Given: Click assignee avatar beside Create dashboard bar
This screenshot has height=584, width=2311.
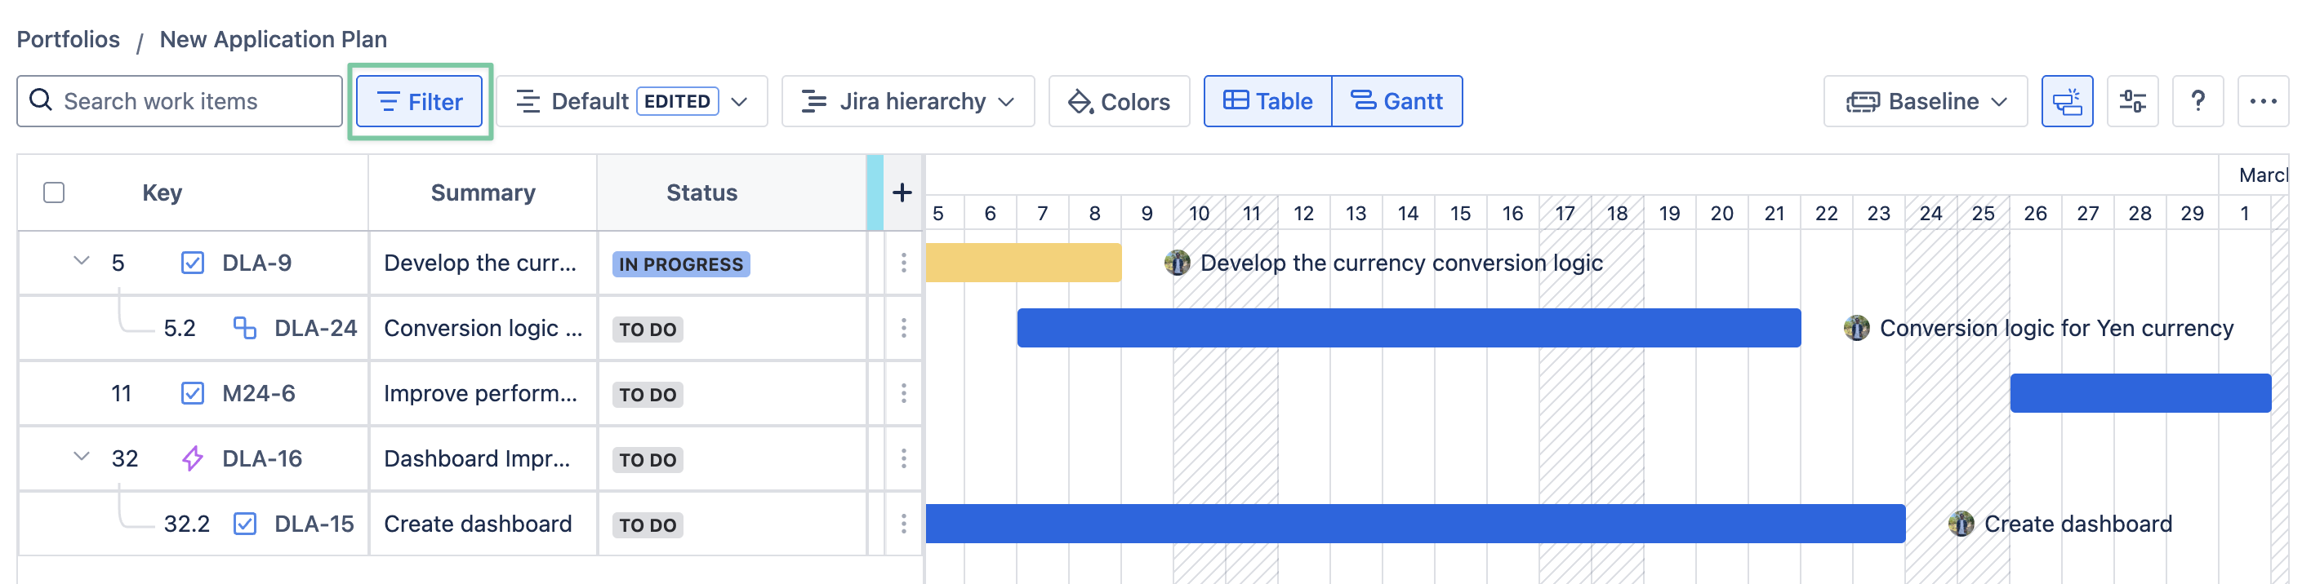Looking at the screenshot, I should [x=1960, y=523].
